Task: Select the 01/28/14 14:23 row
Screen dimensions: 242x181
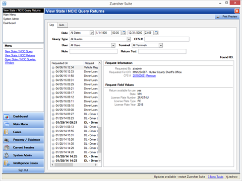Action: [x=75, y=160]
